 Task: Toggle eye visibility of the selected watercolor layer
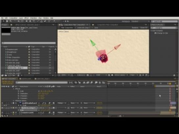pos(2,108)
